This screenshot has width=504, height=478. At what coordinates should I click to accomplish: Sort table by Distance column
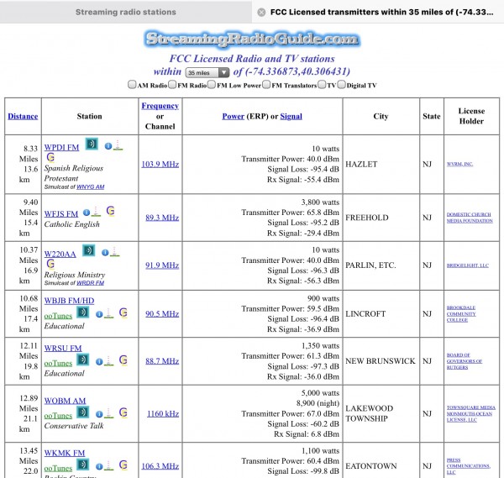click(23, 117)
